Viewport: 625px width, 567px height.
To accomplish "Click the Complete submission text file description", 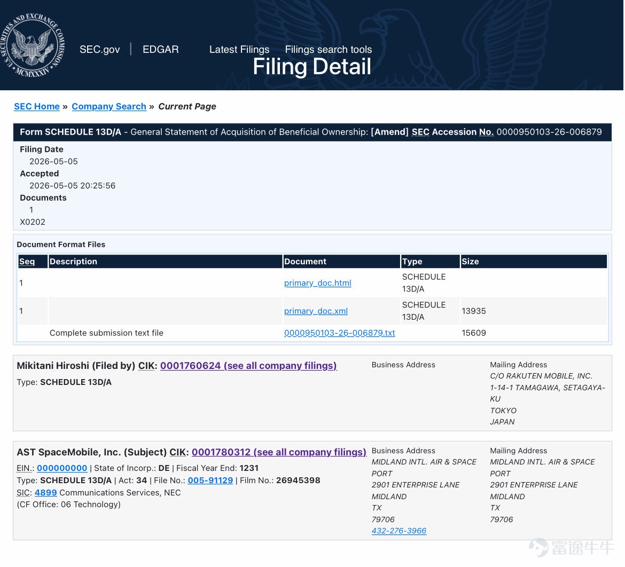I will point(106,333).
